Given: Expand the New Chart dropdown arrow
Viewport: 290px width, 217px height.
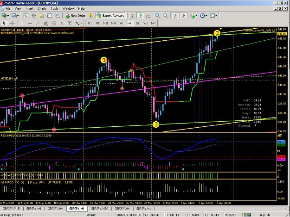Looking at the screenshot, I should pos(8,16).
